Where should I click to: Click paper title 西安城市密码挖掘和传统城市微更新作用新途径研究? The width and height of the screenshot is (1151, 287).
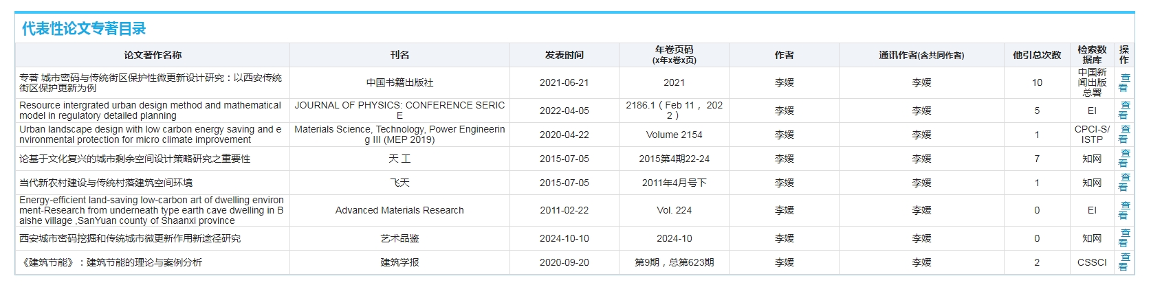tap(130, 238)
